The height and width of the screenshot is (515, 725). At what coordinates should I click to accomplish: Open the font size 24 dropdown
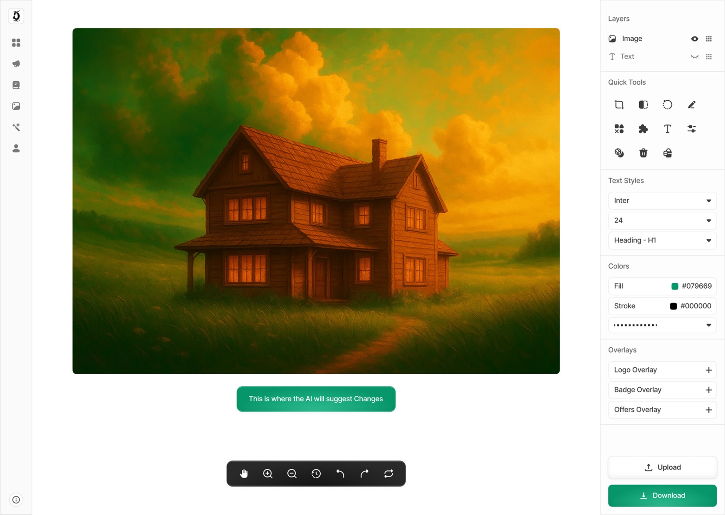[662, 220]
